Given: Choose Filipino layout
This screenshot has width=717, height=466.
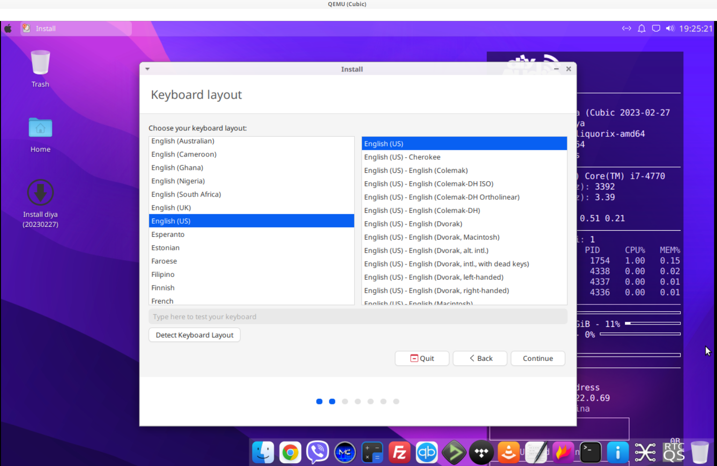Looking at the screenshot, I should [252, 275].
